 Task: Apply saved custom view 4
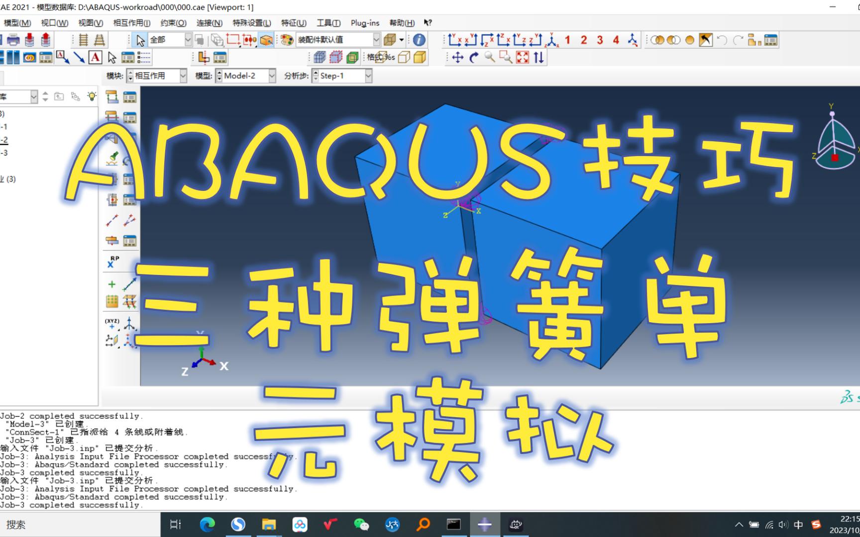616,40
